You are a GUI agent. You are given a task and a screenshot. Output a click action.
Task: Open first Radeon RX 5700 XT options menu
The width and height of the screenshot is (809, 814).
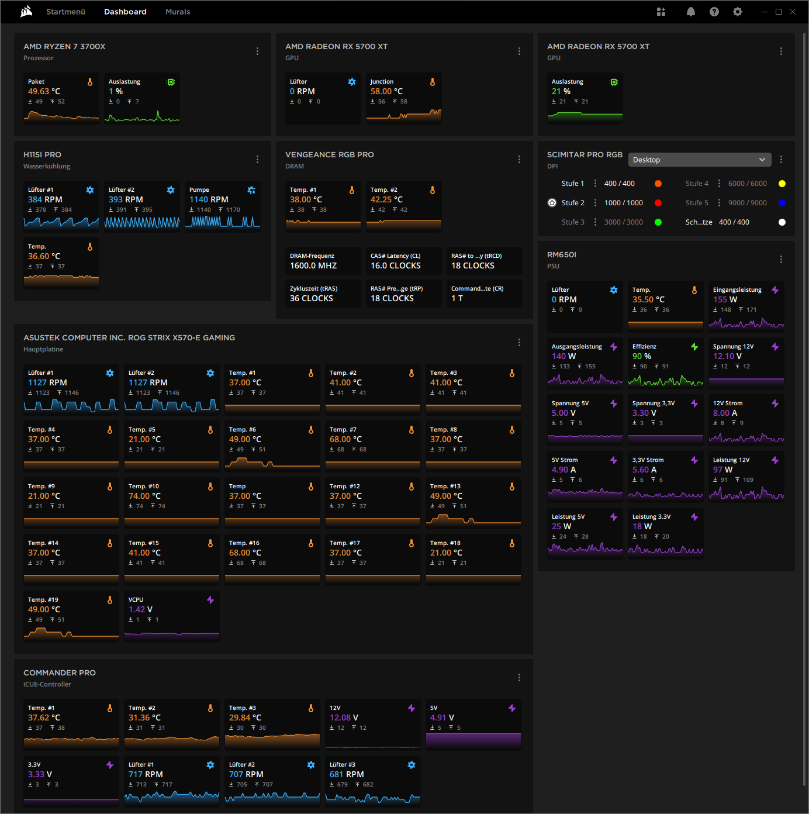point(519,51)
